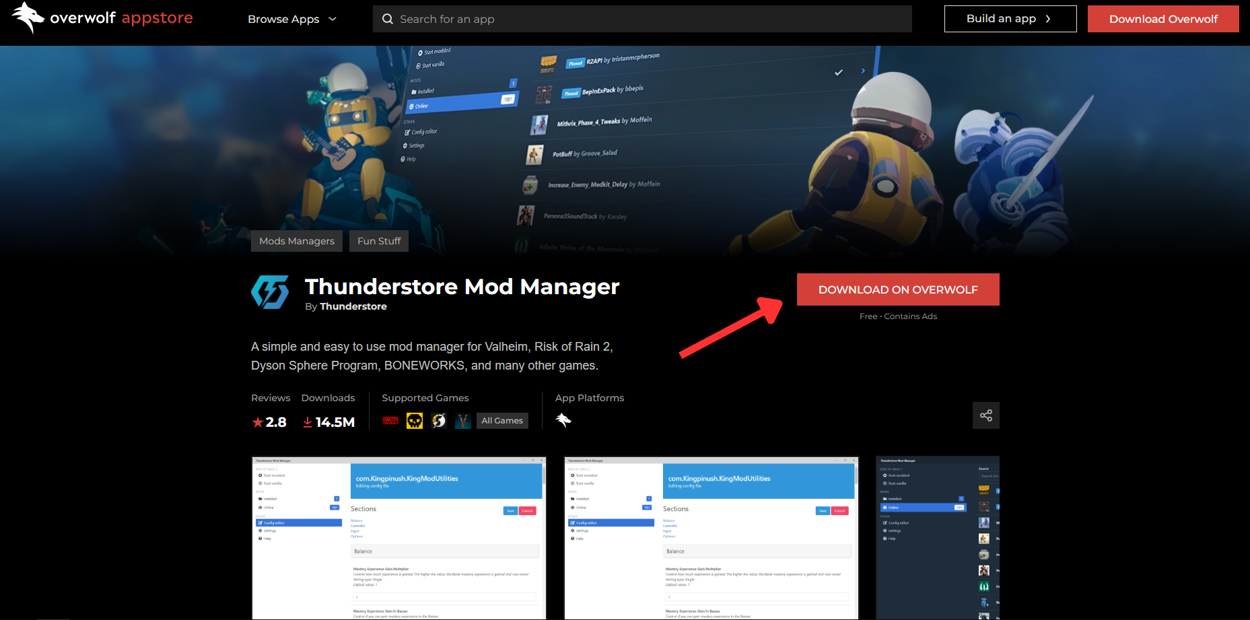The width and height of the screenshot is (1250, 620).
Task: Click the "Supported Games" heading
Action: [x=425, y=398]
